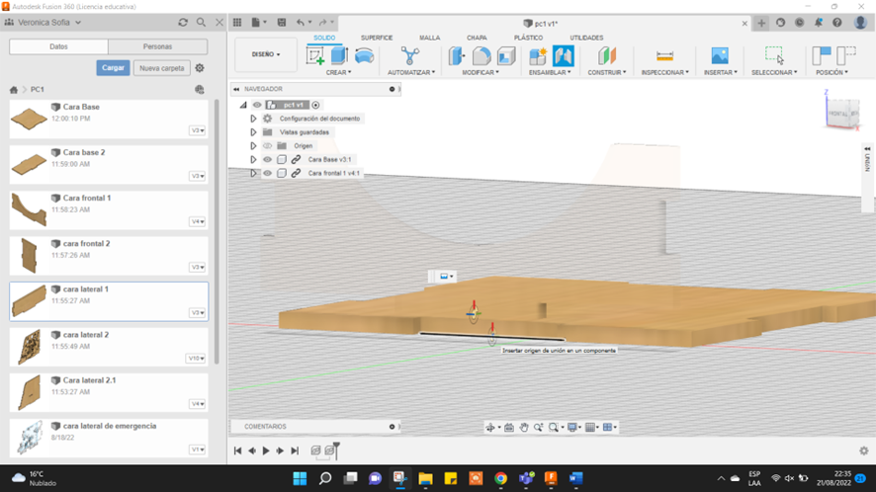The width and height of the screenshot is (876, 492).
Task: Click the notifications bell icon
Action: pyautogui.click(x=818, y=23)
